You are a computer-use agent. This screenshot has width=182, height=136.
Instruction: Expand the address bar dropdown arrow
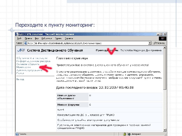150,43
